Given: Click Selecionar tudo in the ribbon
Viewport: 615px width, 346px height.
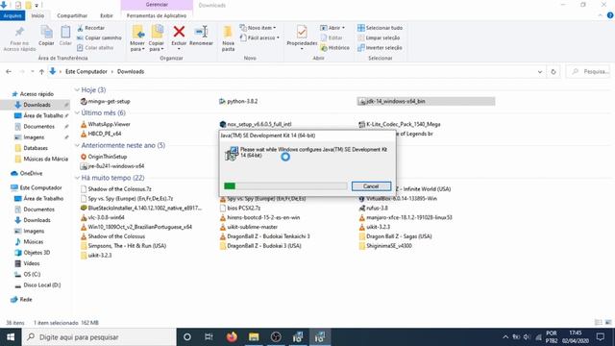Looking at the screenshot, I should (381, 28).
